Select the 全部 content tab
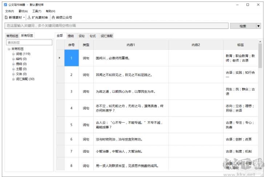The image size is (265, 177). [60, 35]
